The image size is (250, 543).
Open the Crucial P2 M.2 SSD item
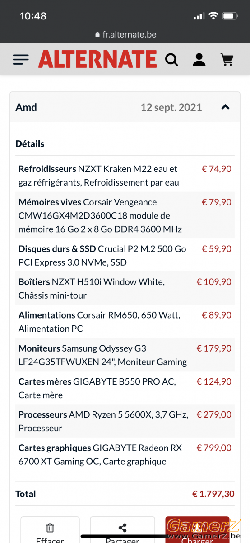point(125,255)
